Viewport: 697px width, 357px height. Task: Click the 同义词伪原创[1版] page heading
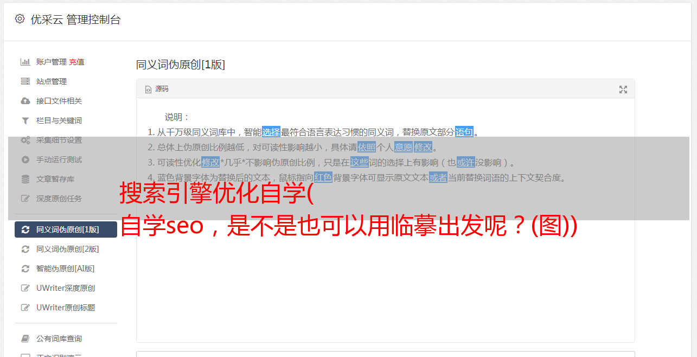[181, 65]
